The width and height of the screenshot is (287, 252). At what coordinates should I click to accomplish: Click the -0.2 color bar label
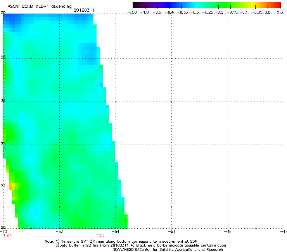coord(219,12)
